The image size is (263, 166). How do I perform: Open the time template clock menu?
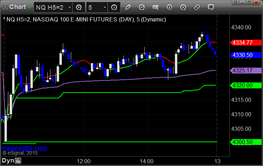point(114,7)
